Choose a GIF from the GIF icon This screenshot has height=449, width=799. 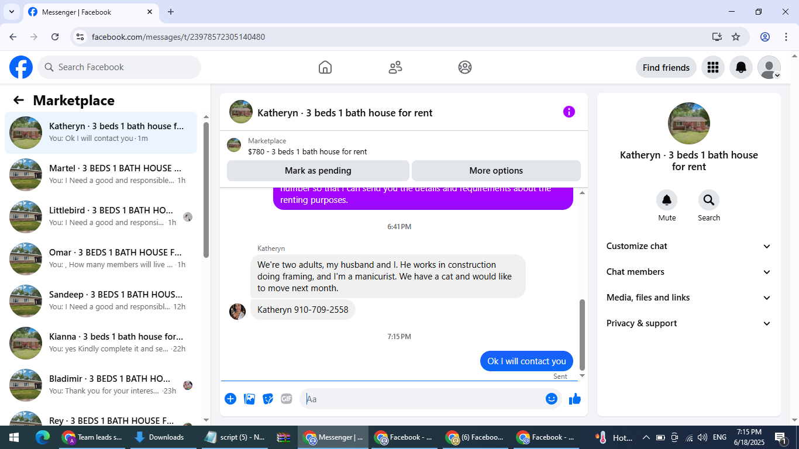[287, 399]
